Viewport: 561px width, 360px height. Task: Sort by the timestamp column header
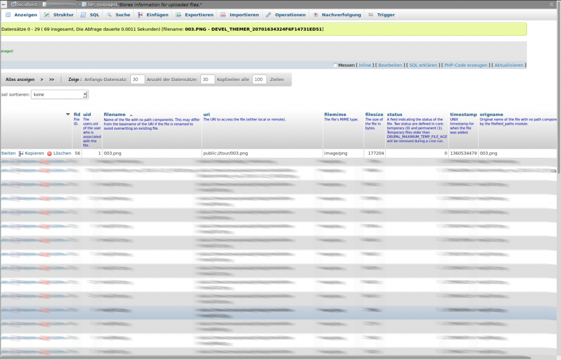click(463, 114)
